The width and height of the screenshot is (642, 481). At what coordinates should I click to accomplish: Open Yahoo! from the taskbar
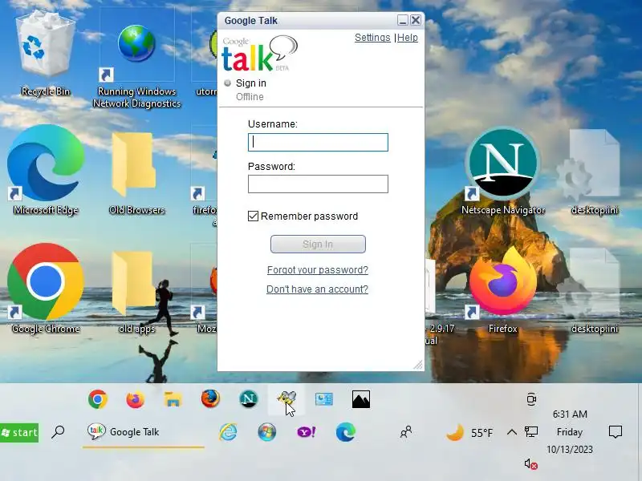(306, 432)
